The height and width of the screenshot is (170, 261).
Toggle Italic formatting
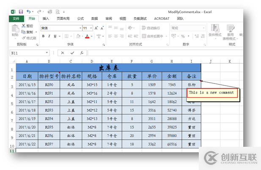click(x=49, y=36)
